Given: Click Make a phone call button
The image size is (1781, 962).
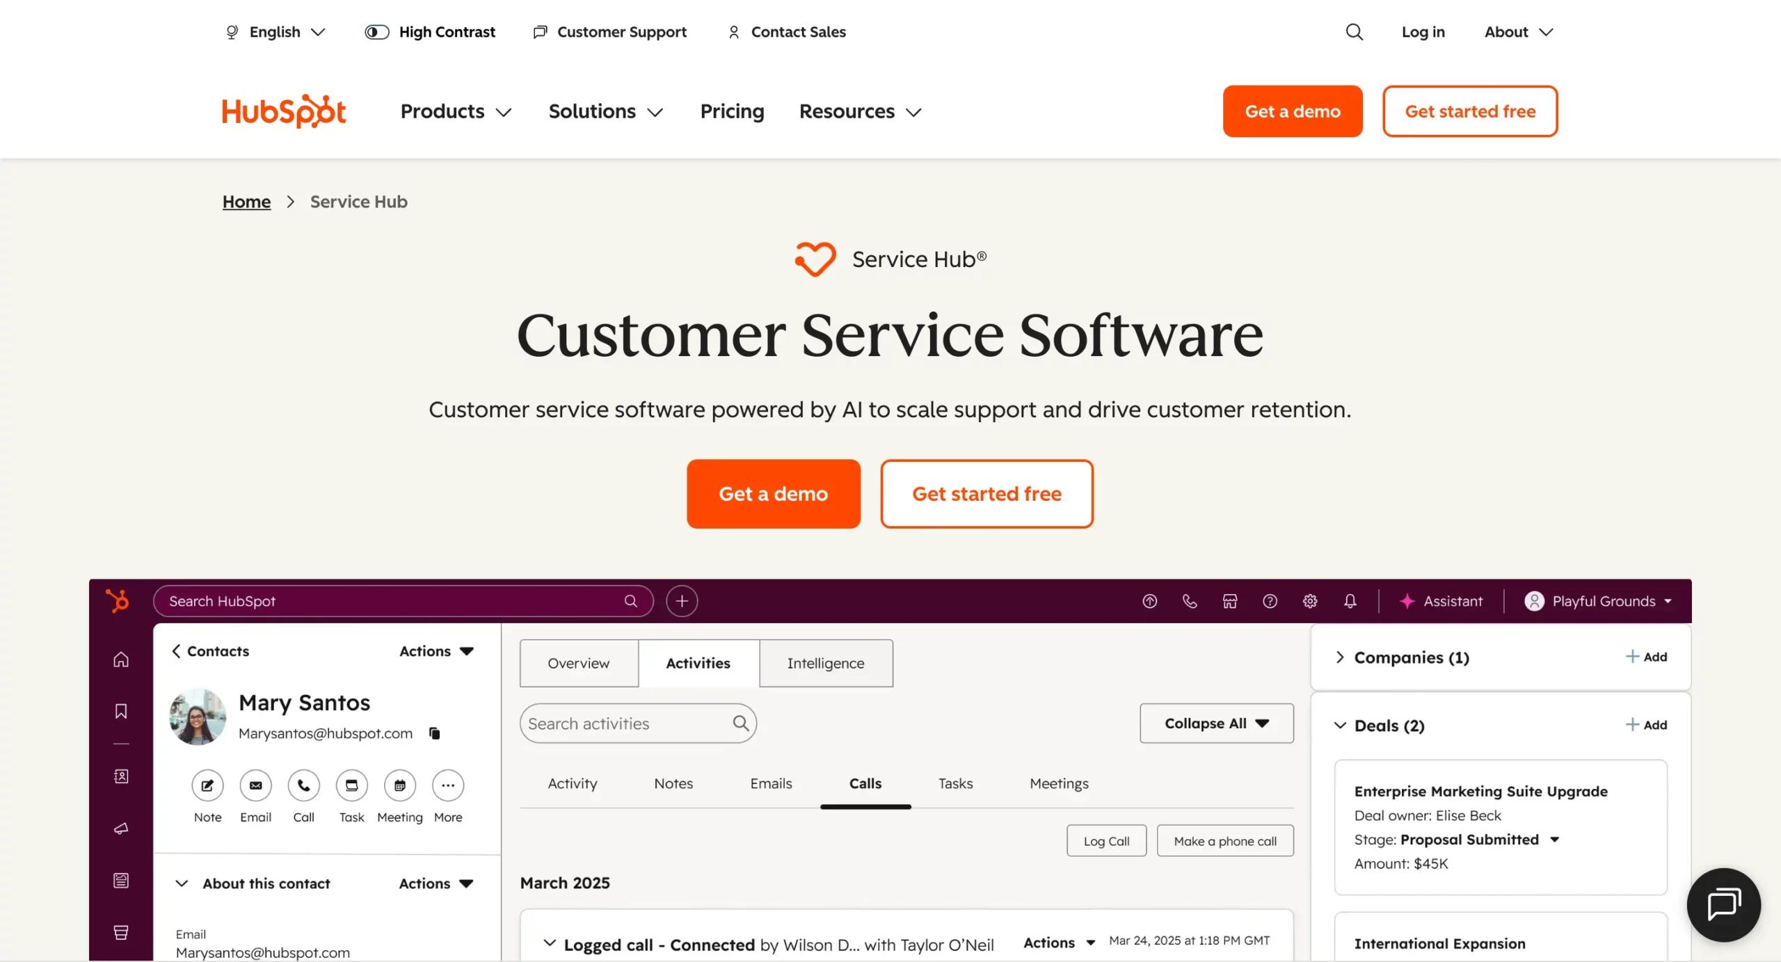Looking at the screenshot, I should click(x=1225, y=841).
